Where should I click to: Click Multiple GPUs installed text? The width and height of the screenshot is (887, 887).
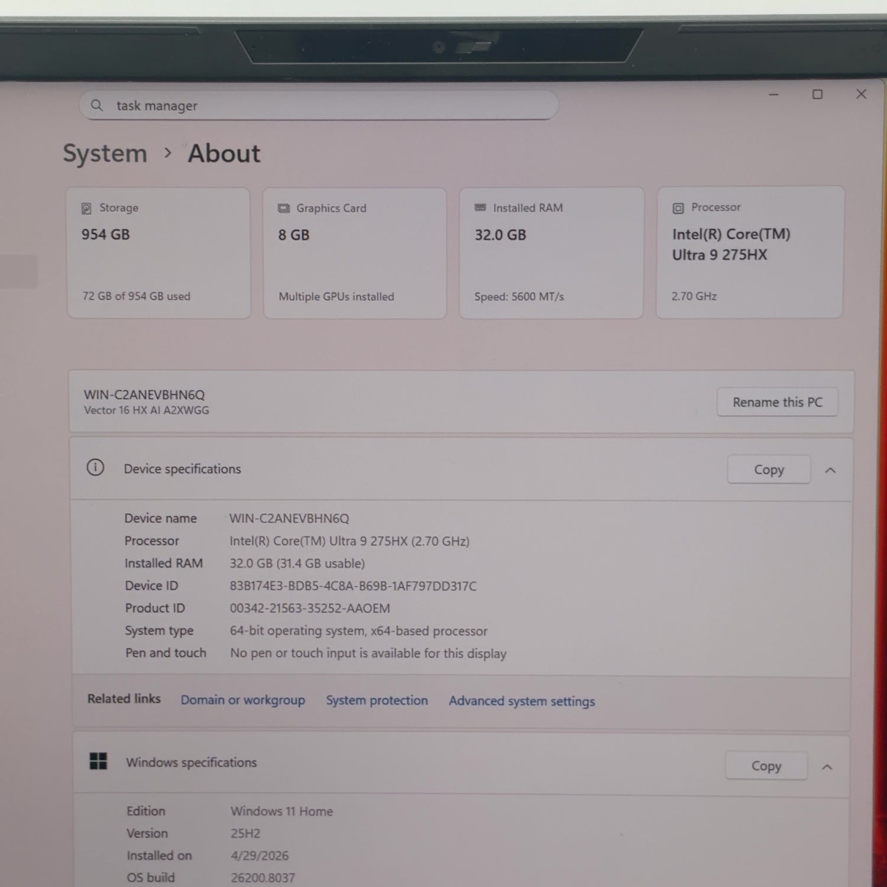point(336,297)
